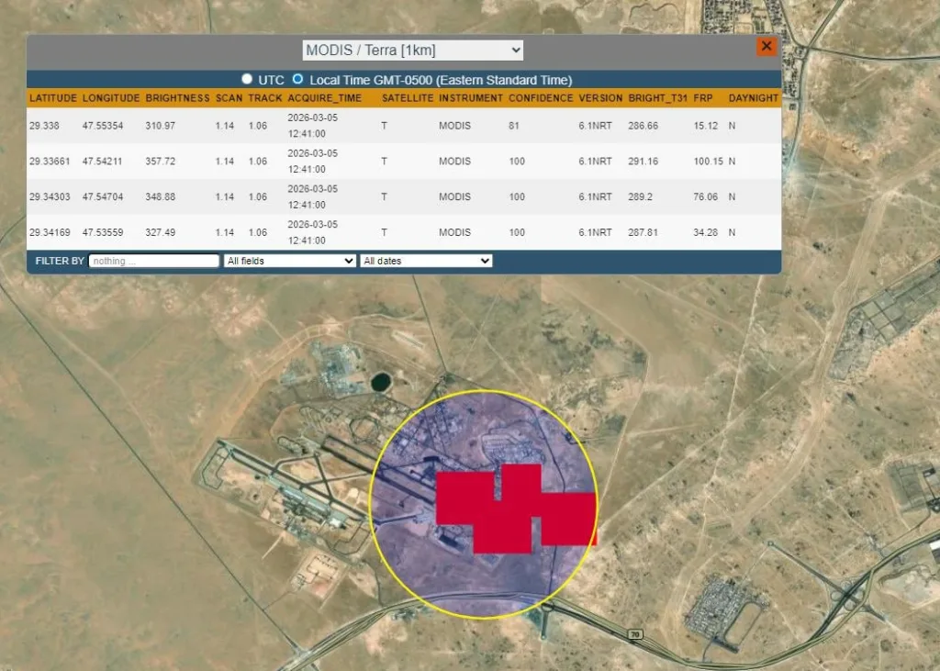Select the row with longitude 47.53559

click(x=404, y=232)
